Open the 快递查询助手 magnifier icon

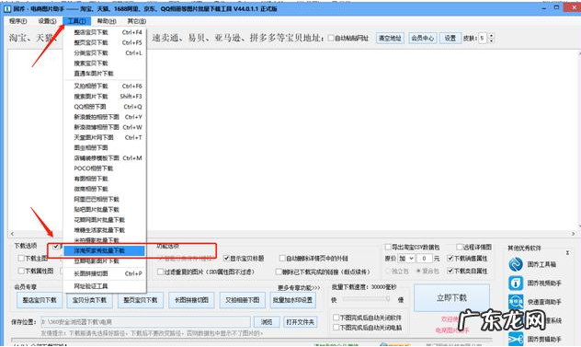pyautogui.click(x=516, y=301)
